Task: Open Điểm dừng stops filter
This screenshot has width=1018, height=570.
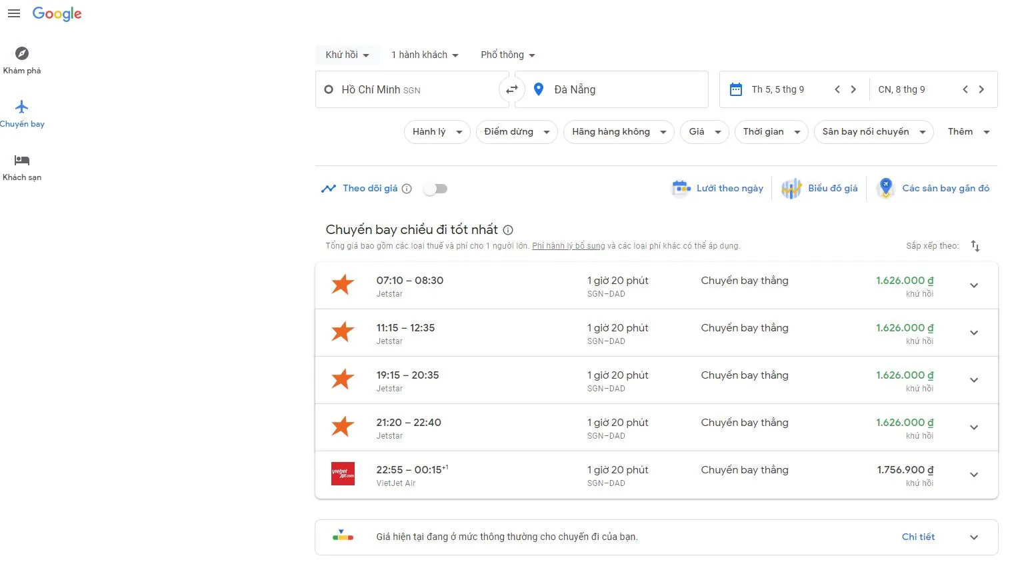Action: pos(517,132)
